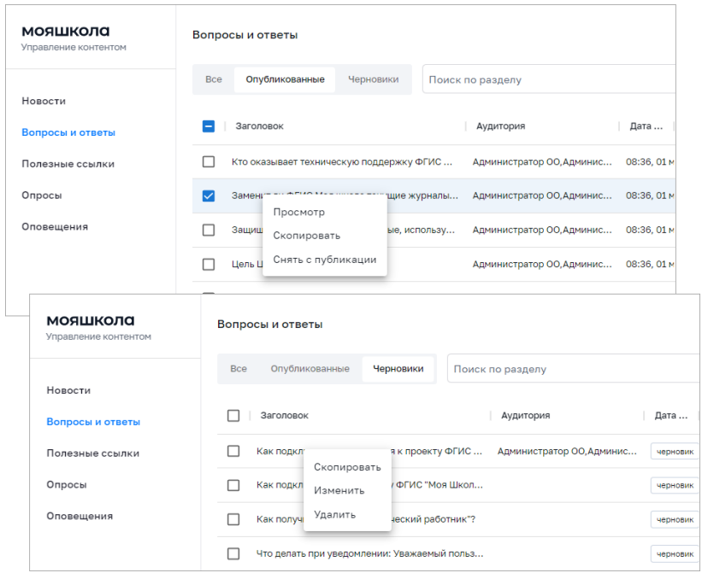Open Опросы in the lower window sidebar
This screenshot has width=702, height=573.
coord(67,484)
